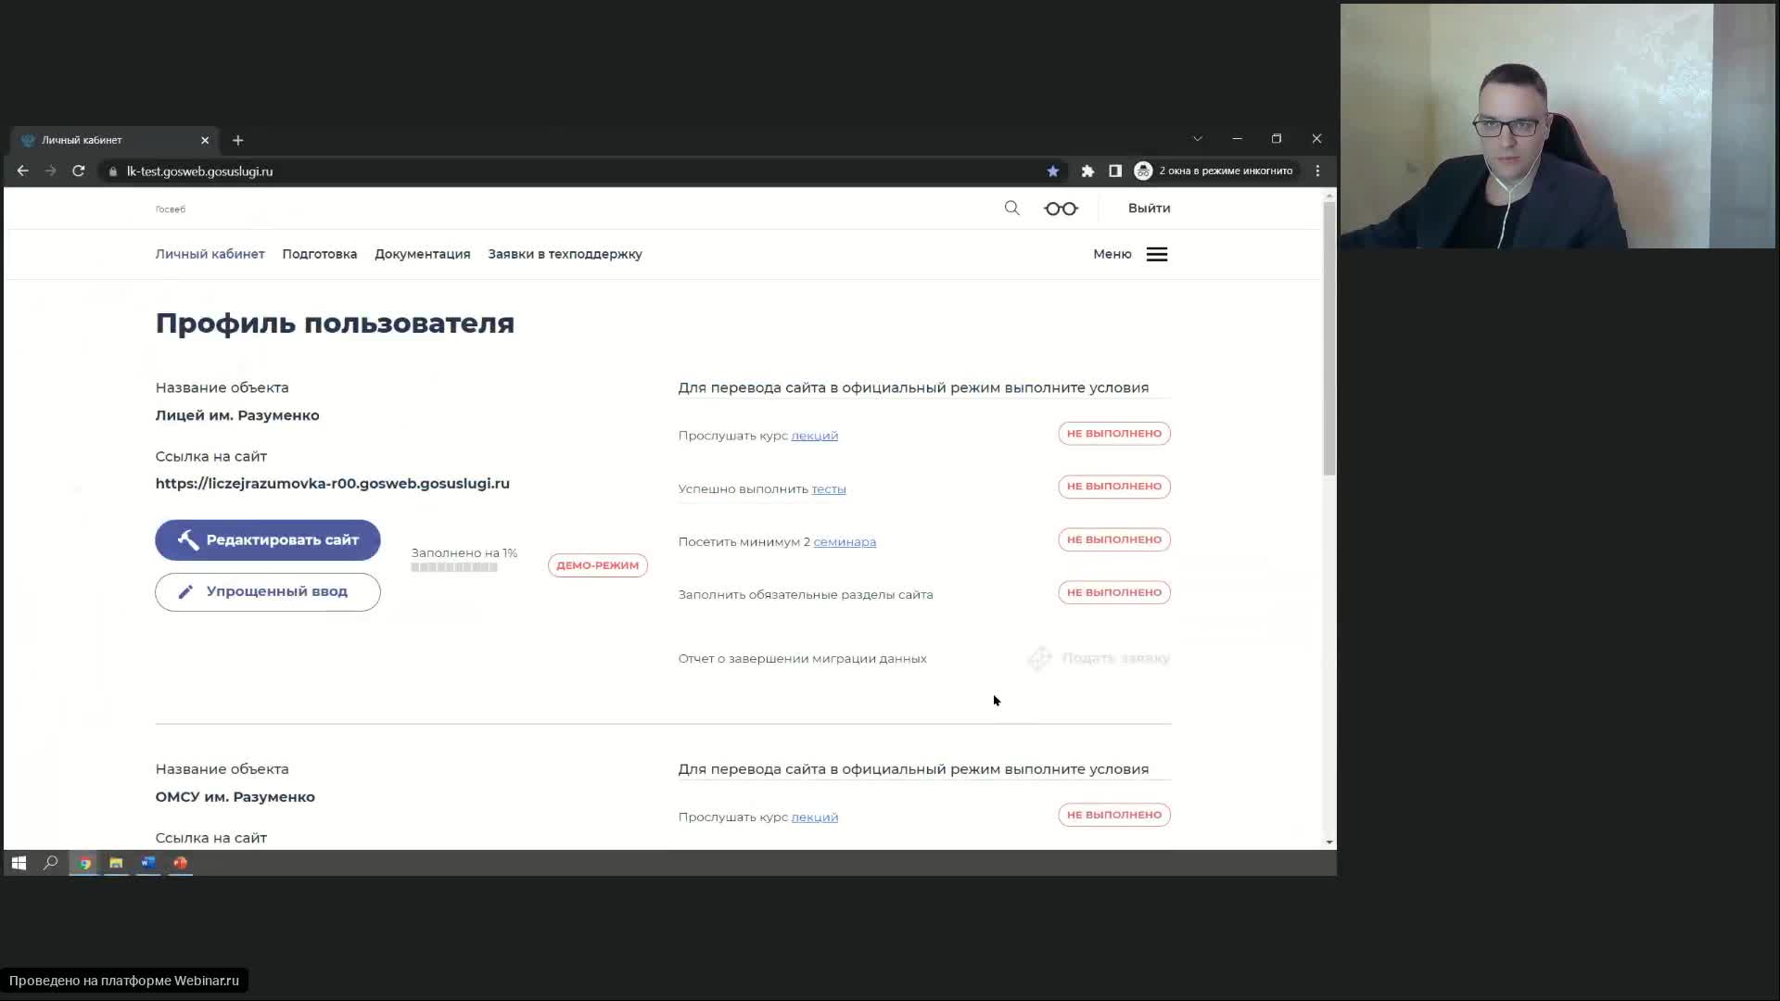Open the hamburger Меню icon

pyautogui.click(x=1156, y=254)
